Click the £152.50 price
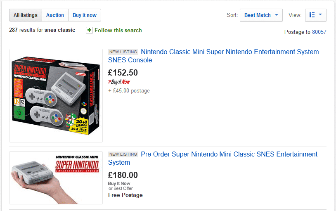 (x=123, y=73)
